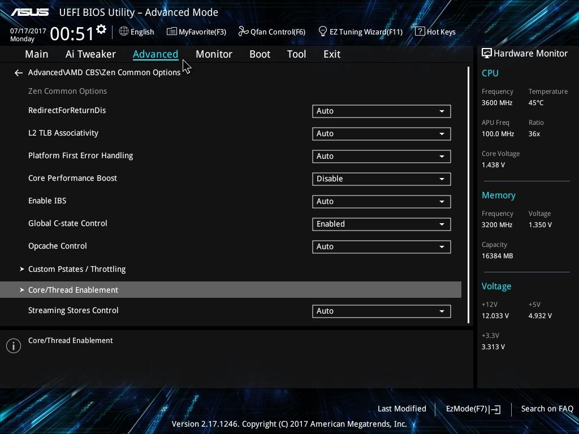Click the Enable IBS label
The image size is (579, 434).
point(47,201)
